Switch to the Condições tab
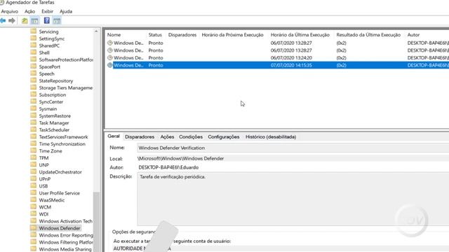This screenshot has height=252, width=449. [191, 137]
